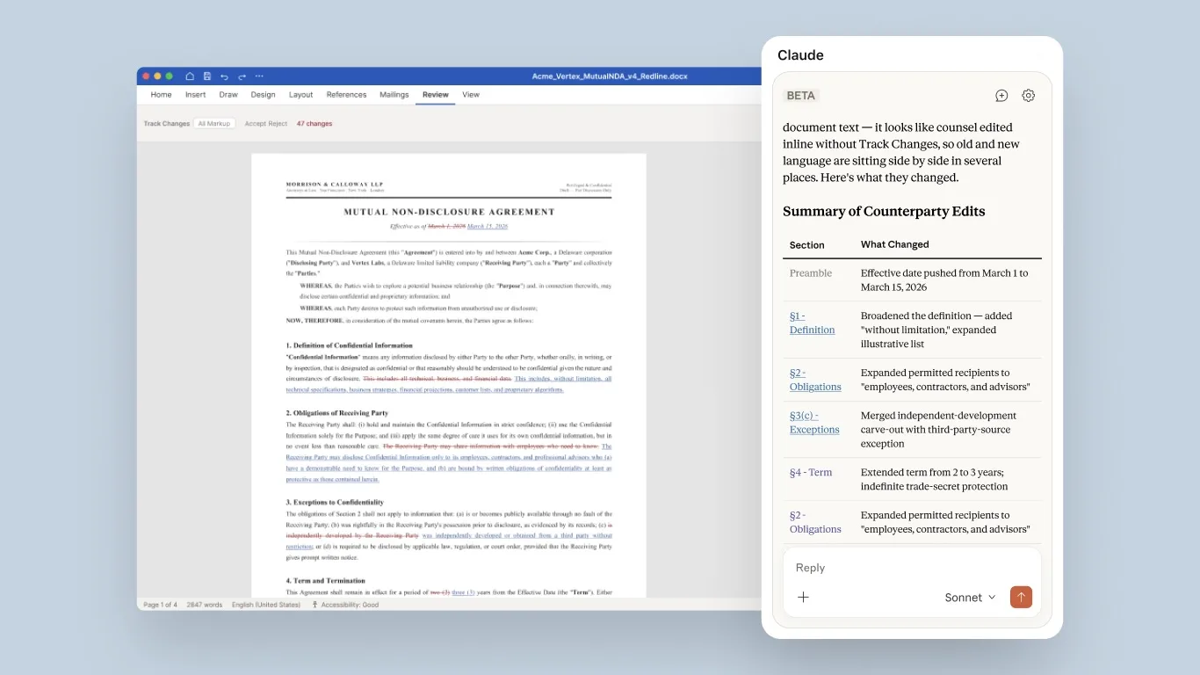1200x675 pixels.
Task: Switch to the Mailings ribbon tab
Action: [x=394, y=94]
